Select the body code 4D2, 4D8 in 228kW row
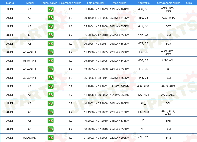The height and width of the screenshot is (142, 197). pyautogui.click(x=143, y=112)
